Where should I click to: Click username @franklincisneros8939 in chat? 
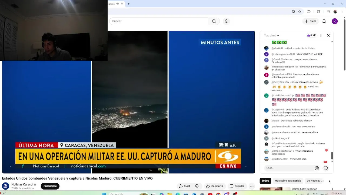coord(284,144)
